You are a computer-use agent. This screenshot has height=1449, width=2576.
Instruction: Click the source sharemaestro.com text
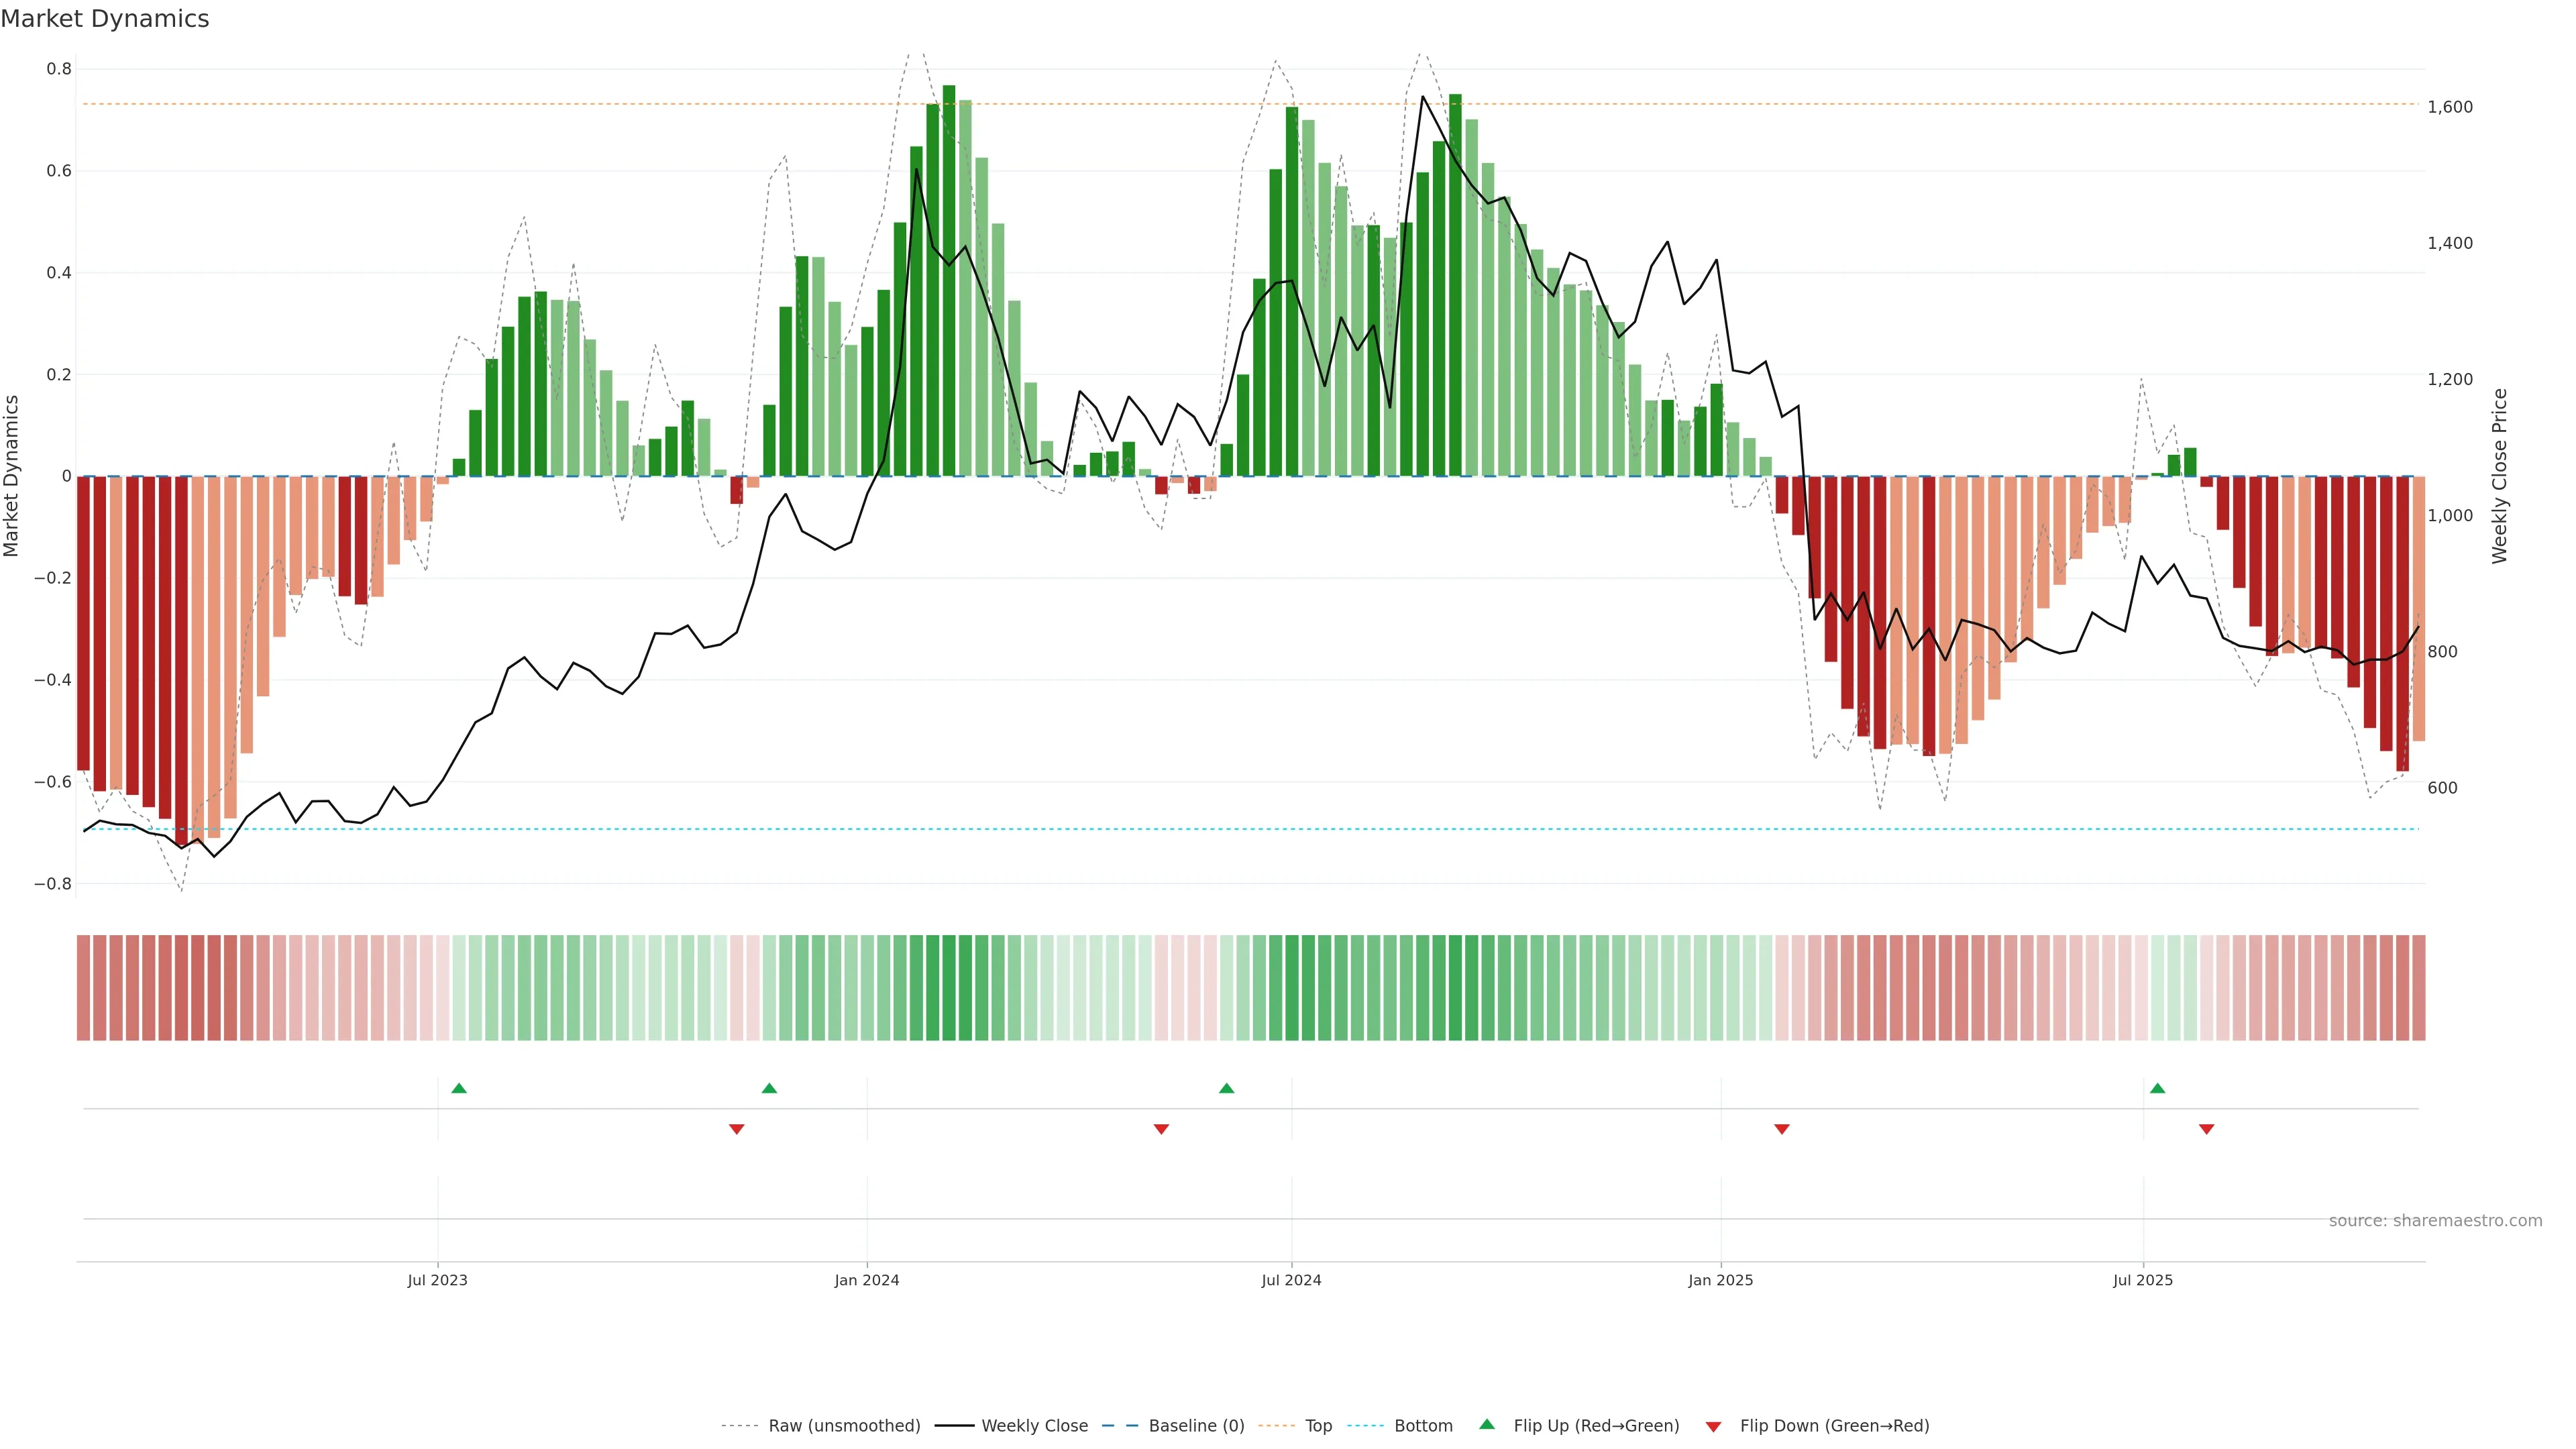point(2435,1221)
